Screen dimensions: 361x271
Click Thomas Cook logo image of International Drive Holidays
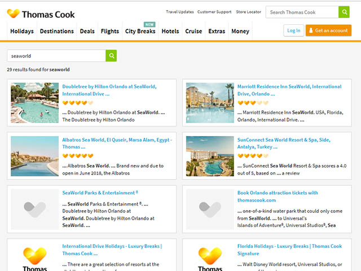point(35,259)
